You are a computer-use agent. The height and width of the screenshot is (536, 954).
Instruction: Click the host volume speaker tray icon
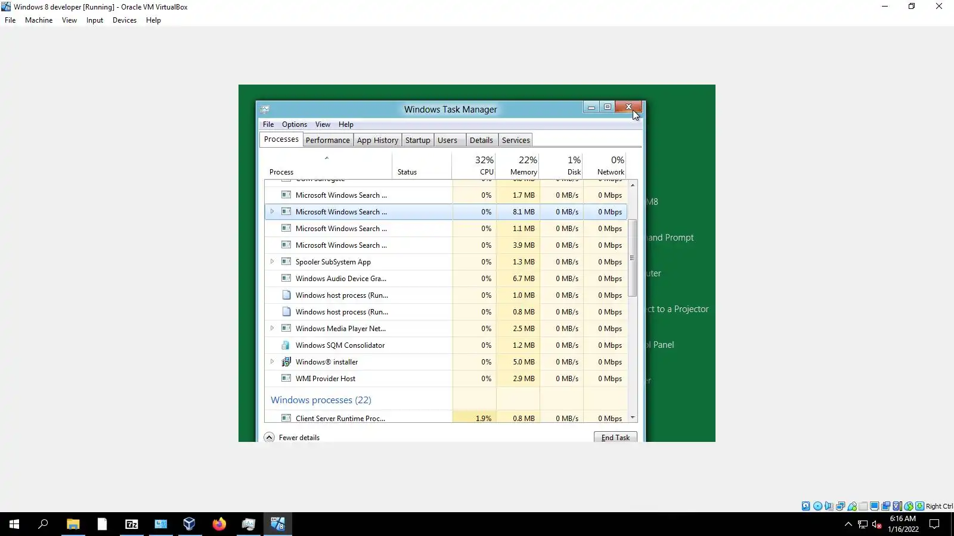876,524
